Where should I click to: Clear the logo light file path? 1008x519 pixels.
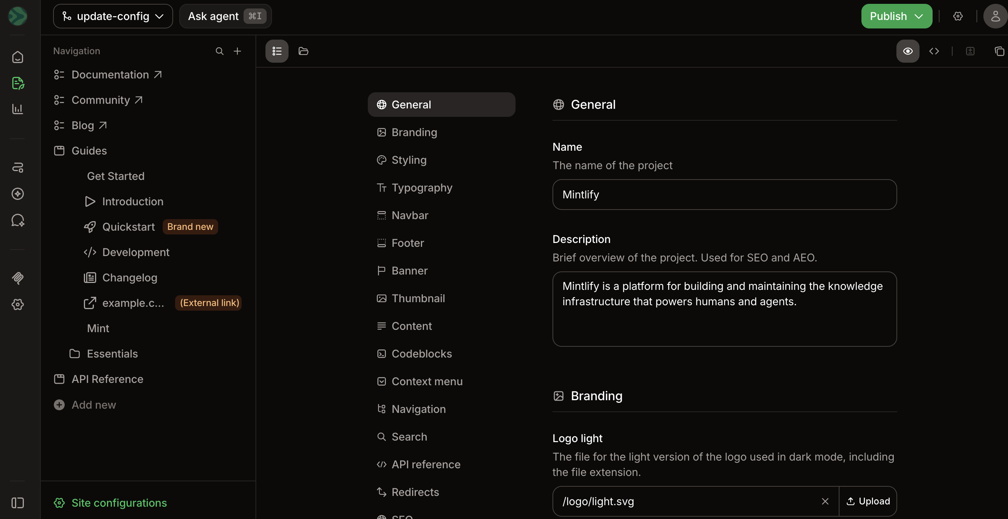(825, 501)
